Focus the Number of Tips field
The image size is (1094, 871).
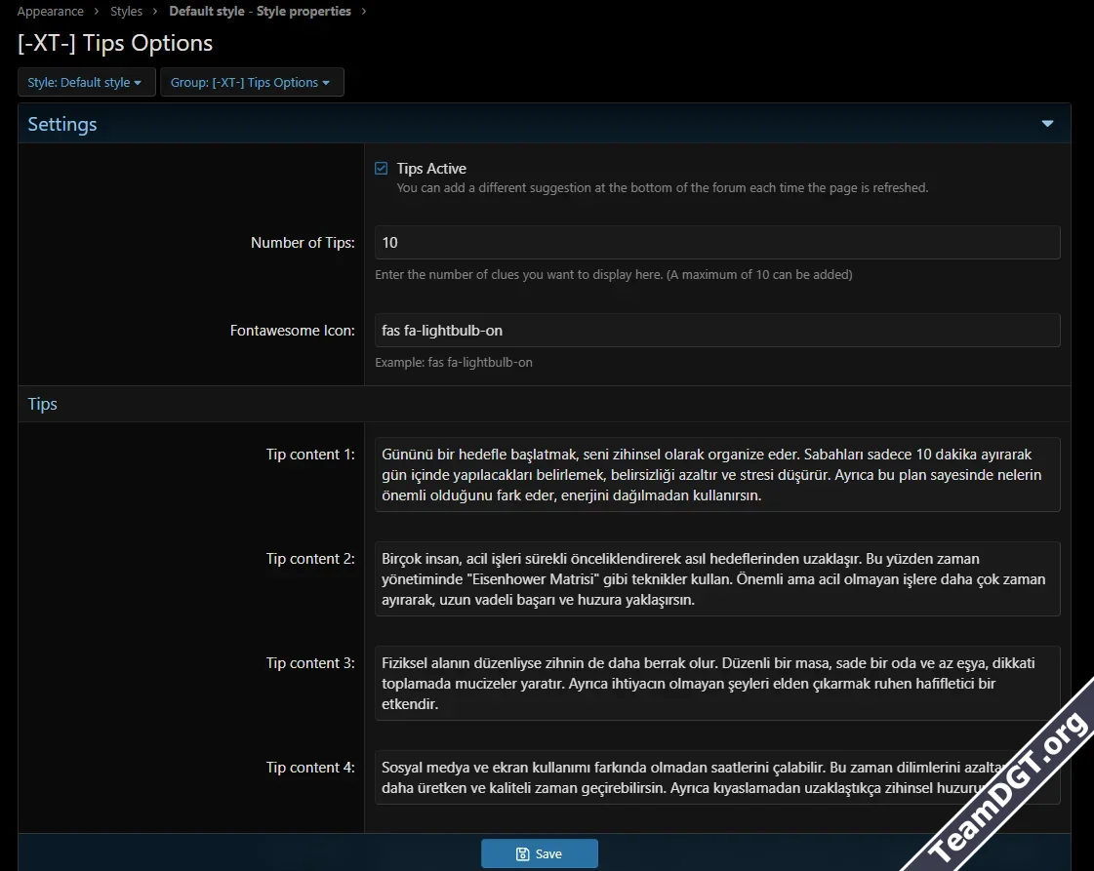click(716, 243)
